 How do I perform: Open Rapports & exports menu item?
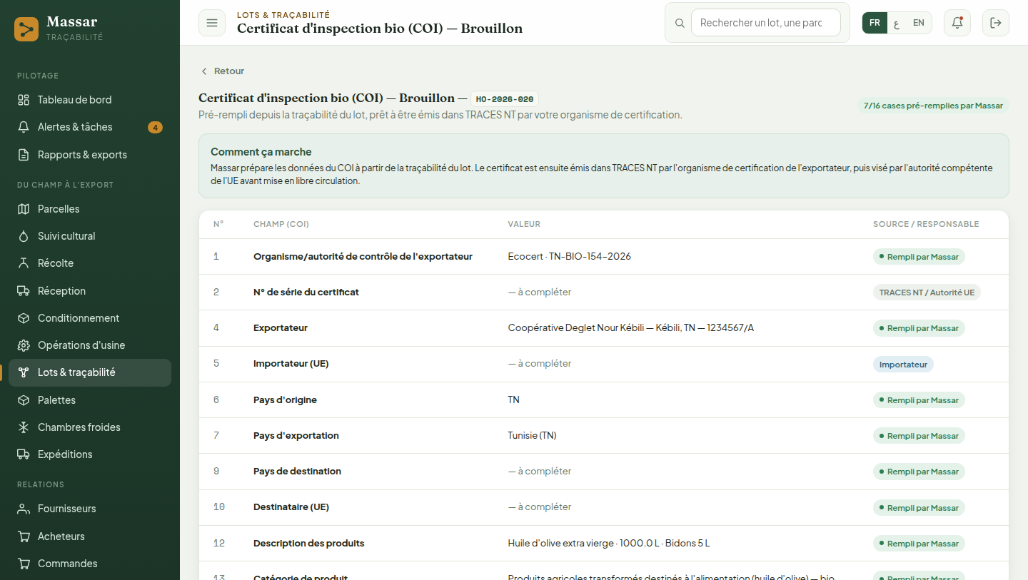pyautogui.click(x=90, y=155)
